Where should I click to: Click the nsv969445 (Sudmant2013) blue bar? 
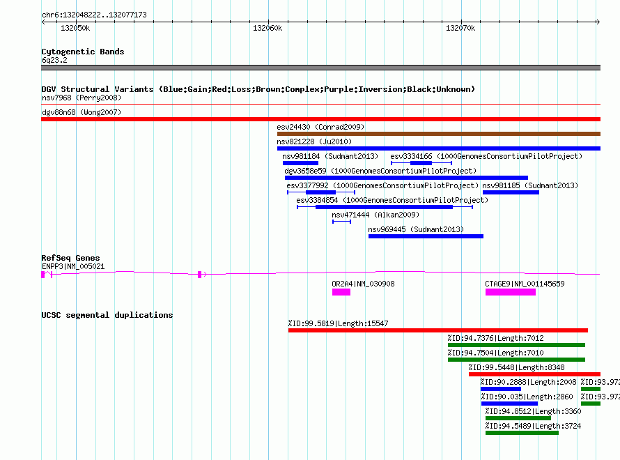click(x=426, y=236)
